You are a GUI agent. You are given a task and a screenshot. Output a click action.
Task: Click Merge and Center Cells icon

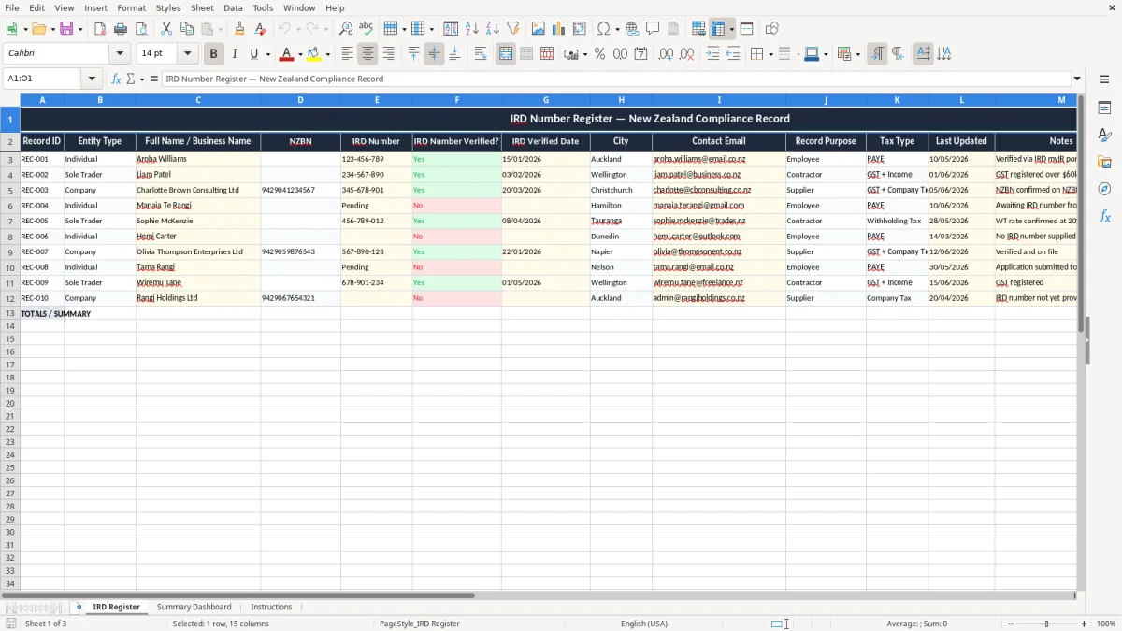506,54
